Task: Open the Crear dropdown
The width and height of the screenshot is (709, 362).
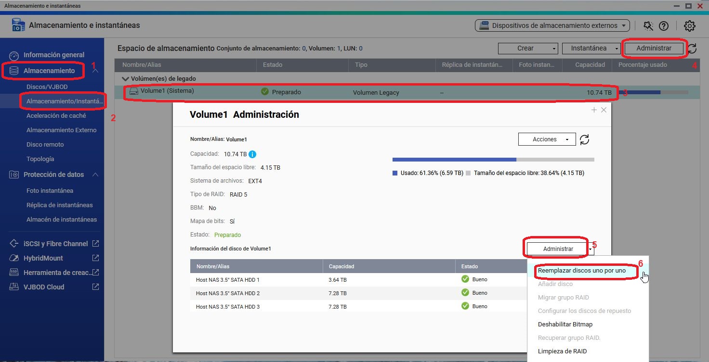Action: [x=527, y=48]
